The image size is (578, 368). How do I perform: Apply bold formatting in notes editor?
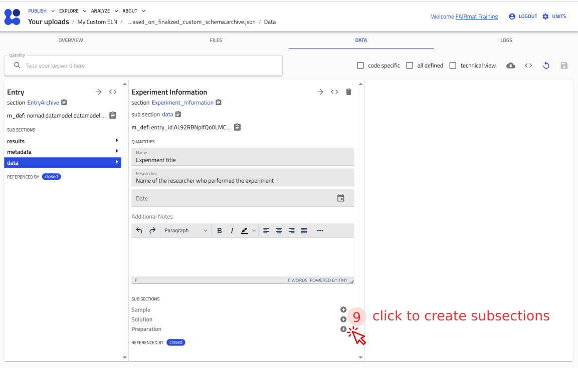220,230
